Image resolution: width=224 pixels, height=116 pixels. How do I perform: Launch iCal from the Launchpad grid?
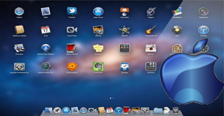click(45, 30)
